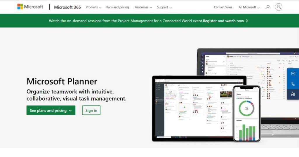The image size is (299, 157).
Task: Click the Microsoft Planner heading
Action: point(62,81)
